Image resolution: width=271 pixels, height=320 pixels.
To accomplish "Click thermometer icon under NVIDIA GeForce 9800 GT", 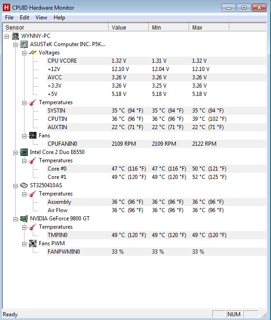I will pos(33,227).
